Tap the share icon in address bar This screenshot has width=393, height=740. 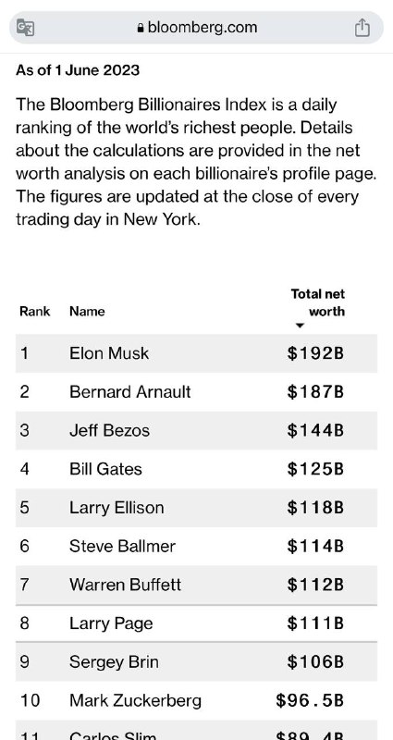coord(362,28)
